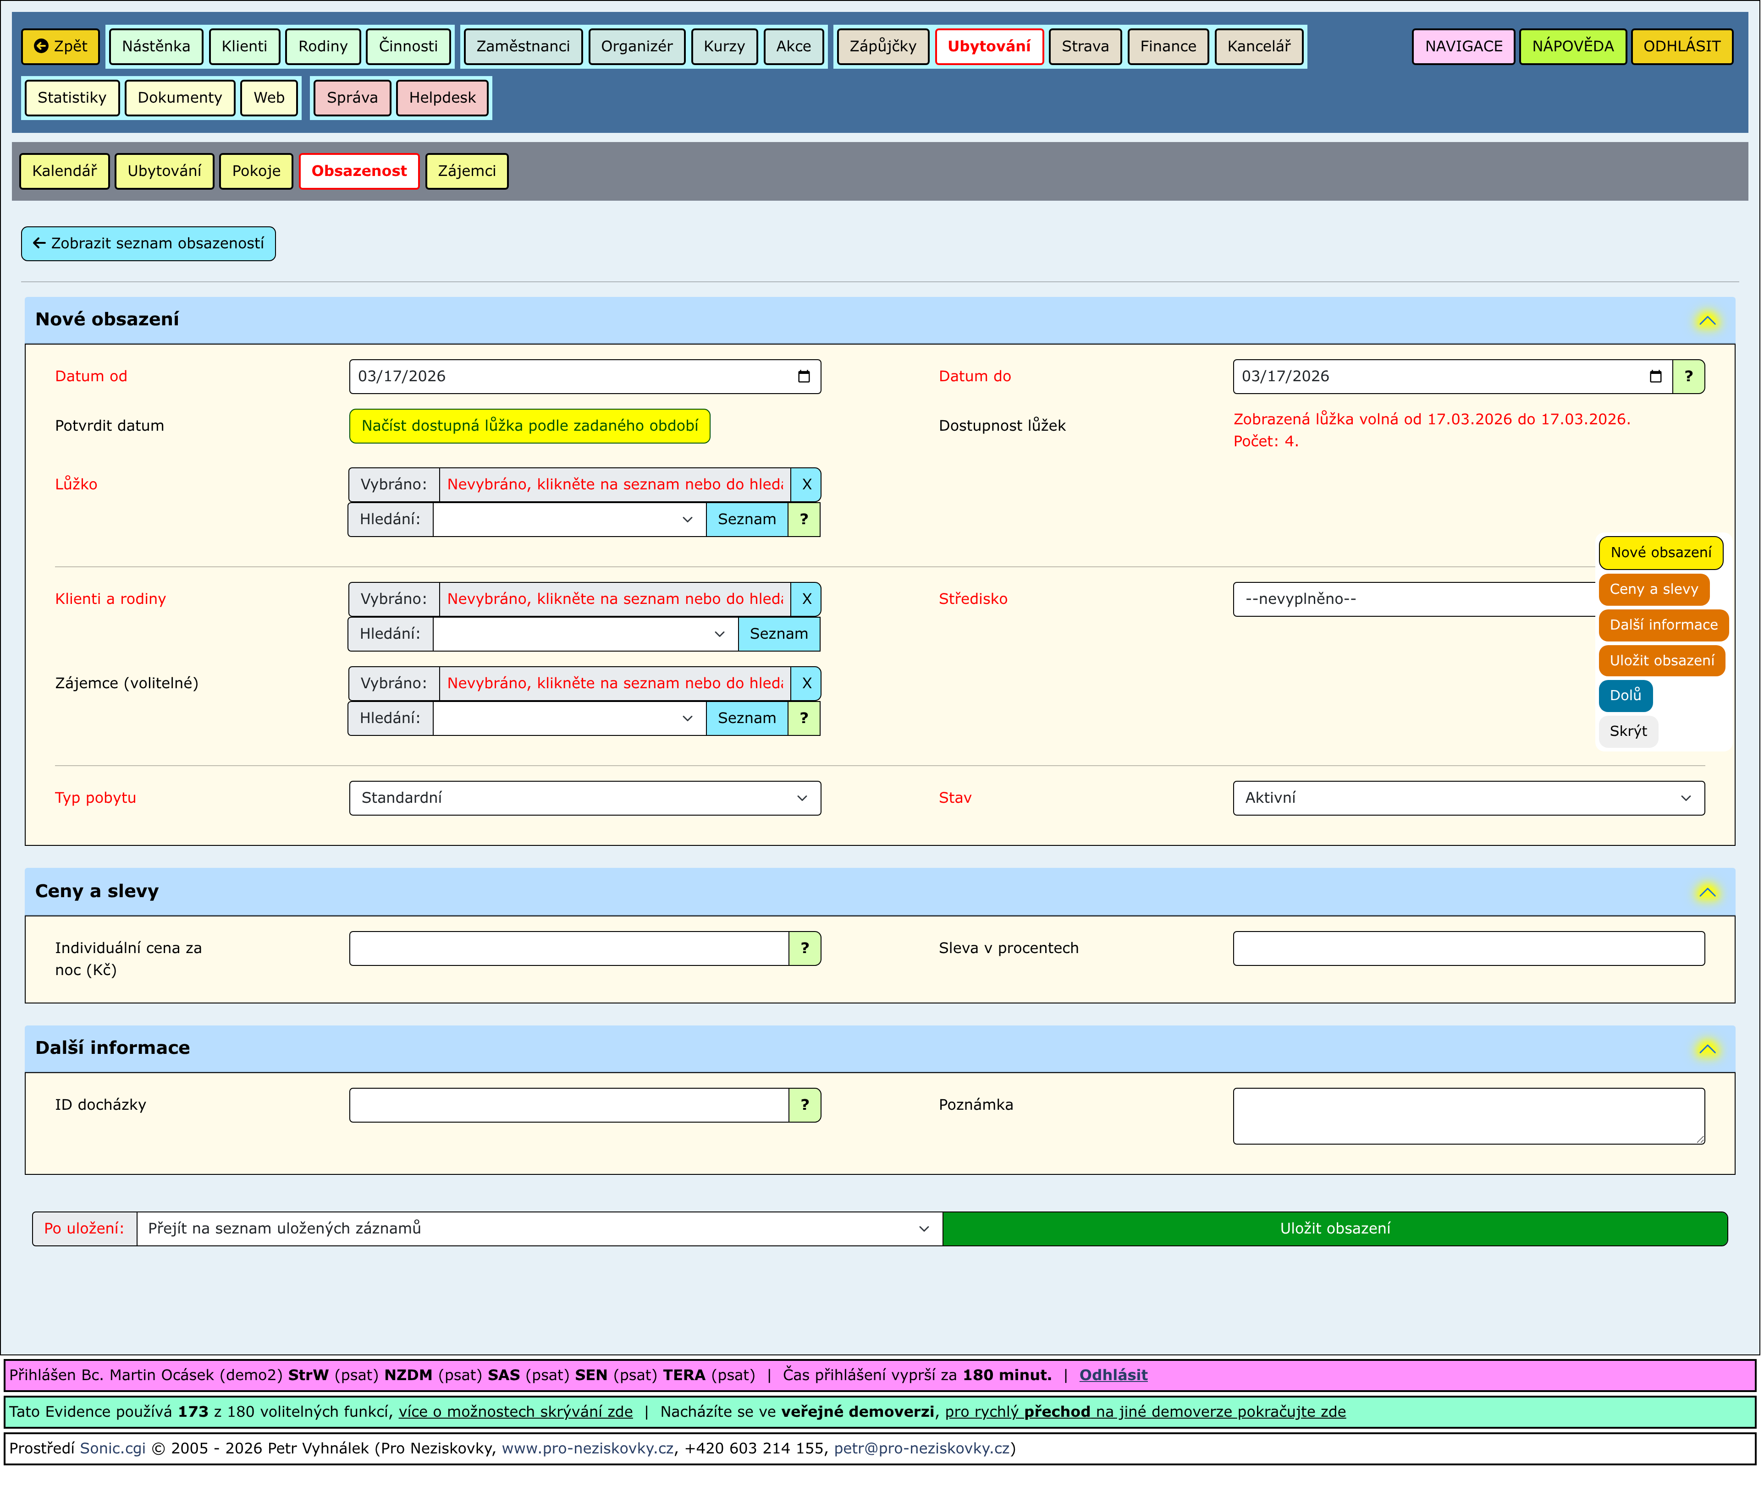Click Načíst dostupná lůžka podle zadaného období
Screen dimensions: 1764x1491
click(x=530, y=426)
